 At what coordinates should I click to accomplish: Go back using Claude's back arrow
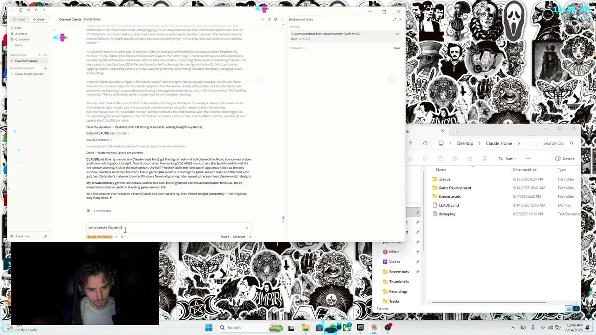(36, 10)
